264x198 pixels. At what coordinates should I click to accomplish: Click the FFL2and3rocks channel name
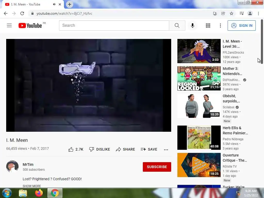(233, 53)
